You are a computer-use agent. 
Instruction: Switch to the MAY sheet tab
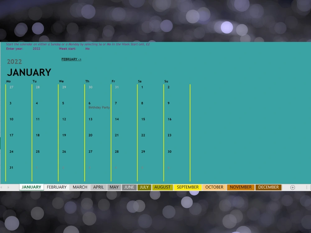coord(114,187)
